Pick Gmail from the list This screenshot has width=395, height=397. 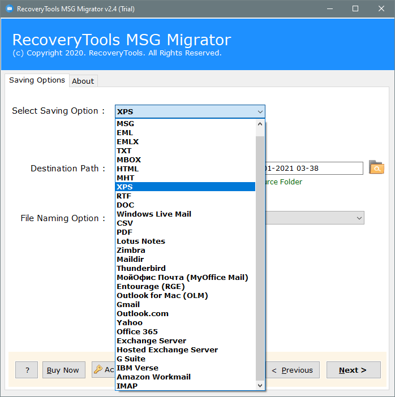point(185,305)
